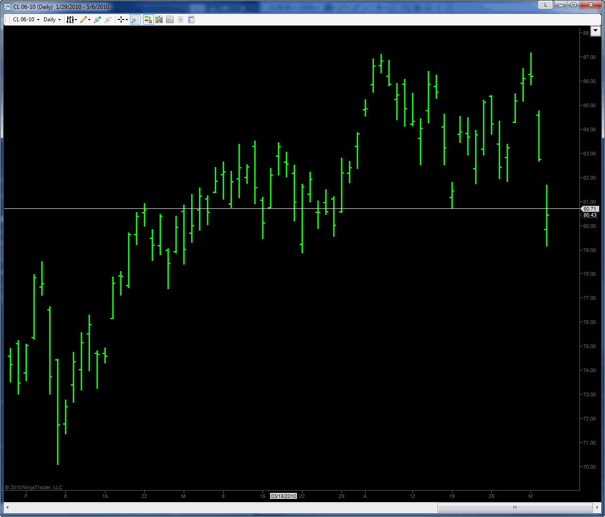605x517 pixels.
Task: Click the title text CL 06-10 (Daily)
Action: 33,7
